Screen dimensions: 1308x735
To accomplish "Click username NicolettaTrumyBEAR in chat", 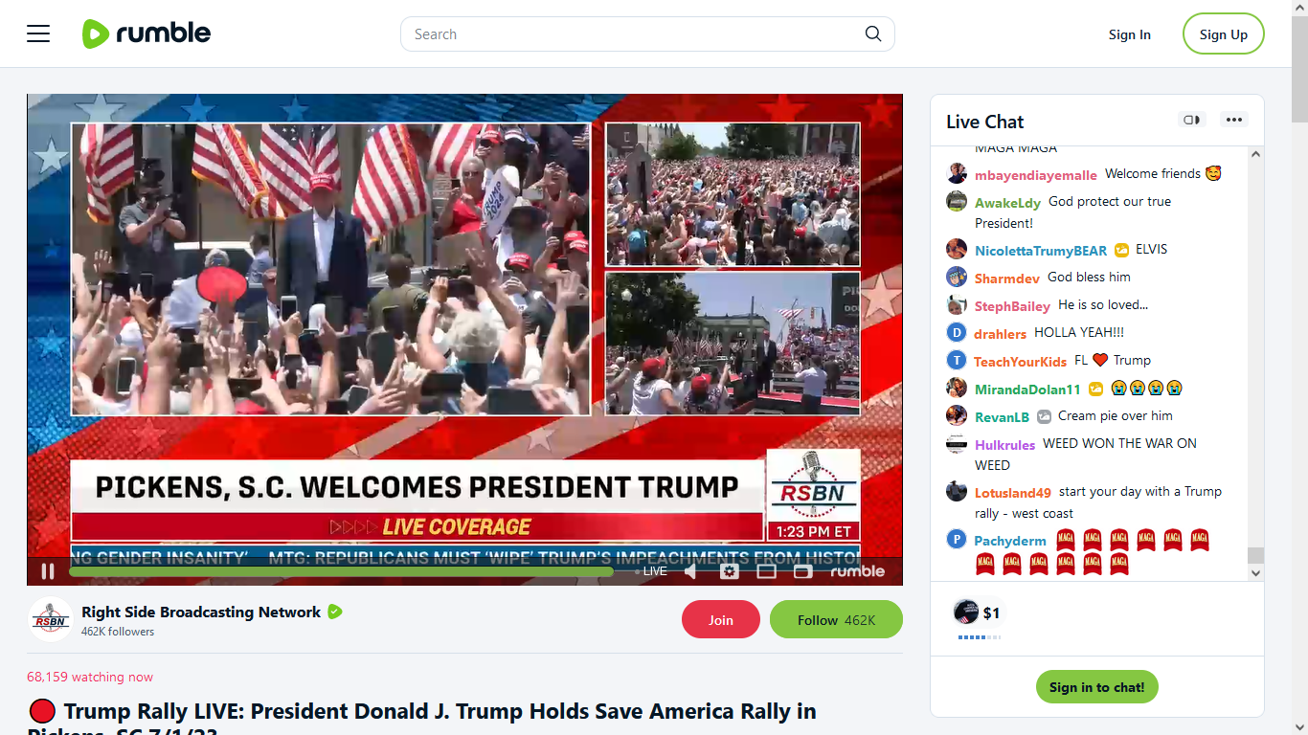I will tap(1041, 251).
